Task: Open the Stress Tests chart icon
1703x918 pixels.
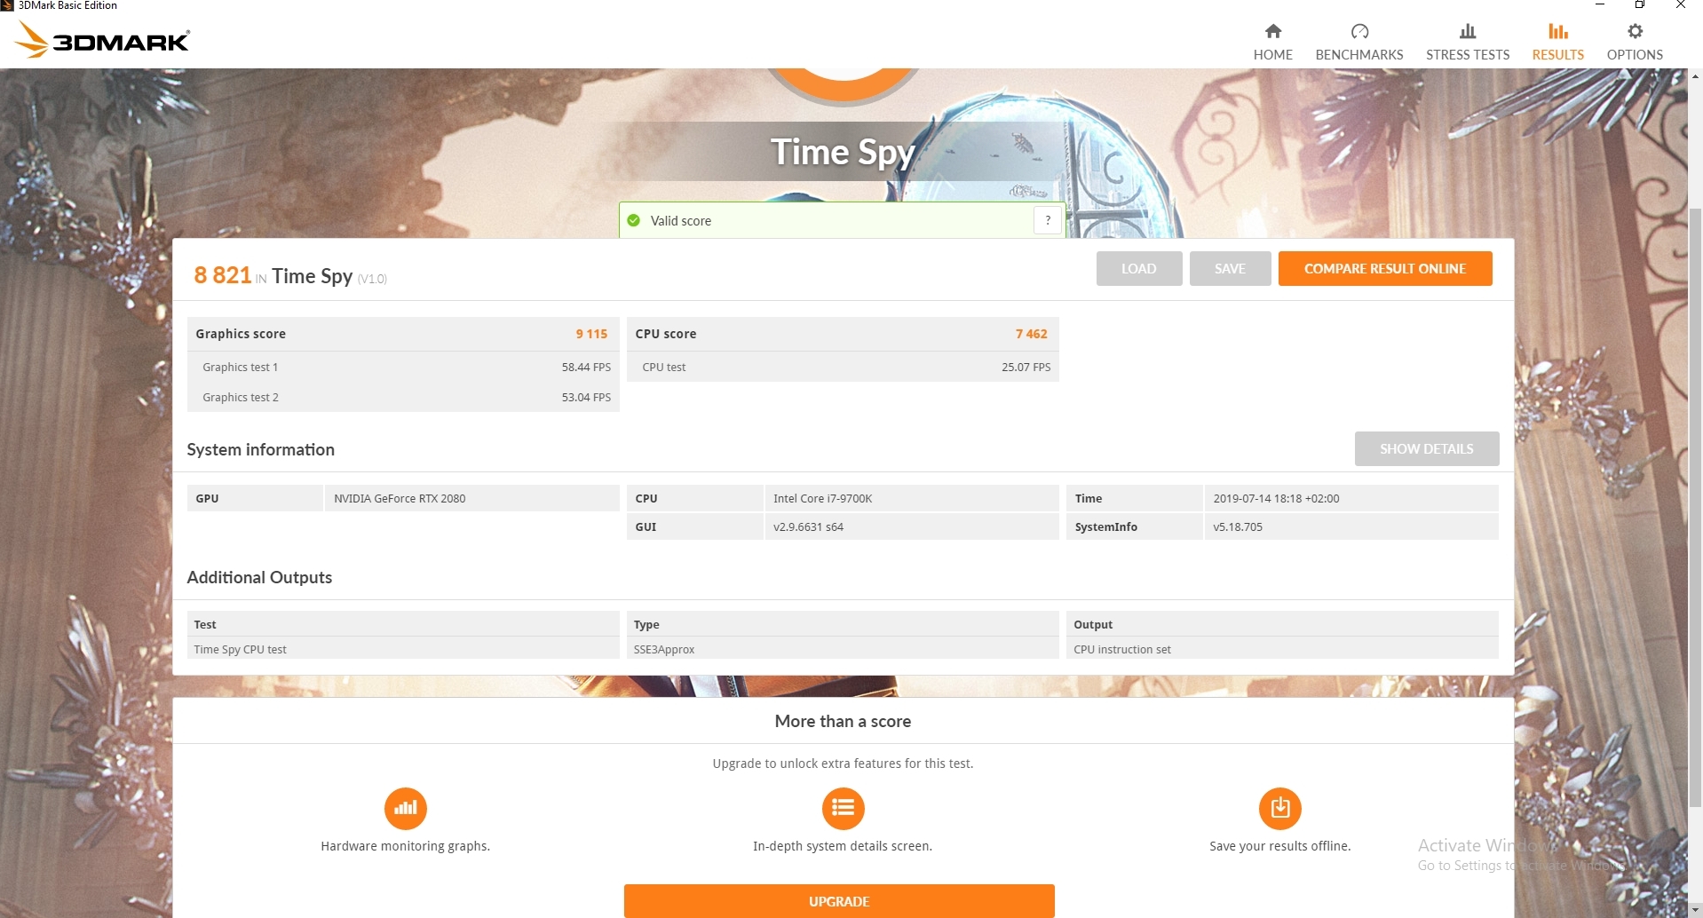Action: 1468,31
